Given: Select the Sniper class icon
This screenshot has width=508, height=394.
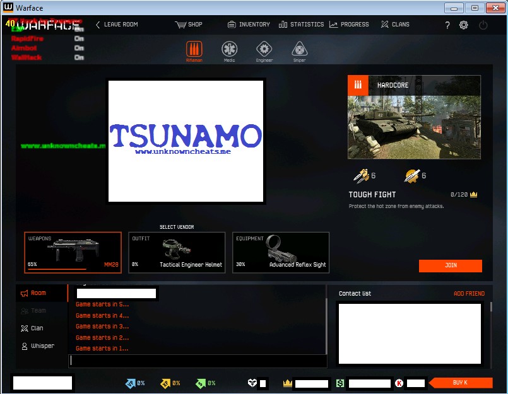Looking at the screenshot, I should (x=299, y=49).
